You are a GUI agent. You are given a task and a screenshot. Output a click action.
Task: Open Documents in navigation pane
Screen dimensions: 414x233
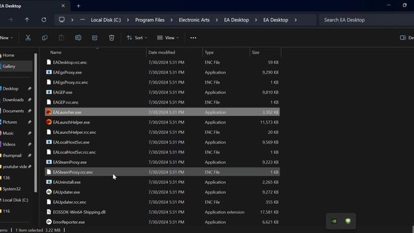point(13,111)
